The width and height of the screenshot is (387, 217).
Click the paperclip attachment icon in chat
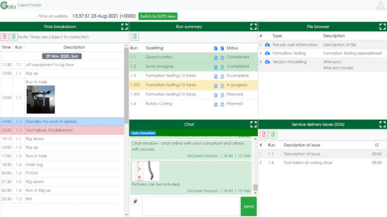[135, 202]
